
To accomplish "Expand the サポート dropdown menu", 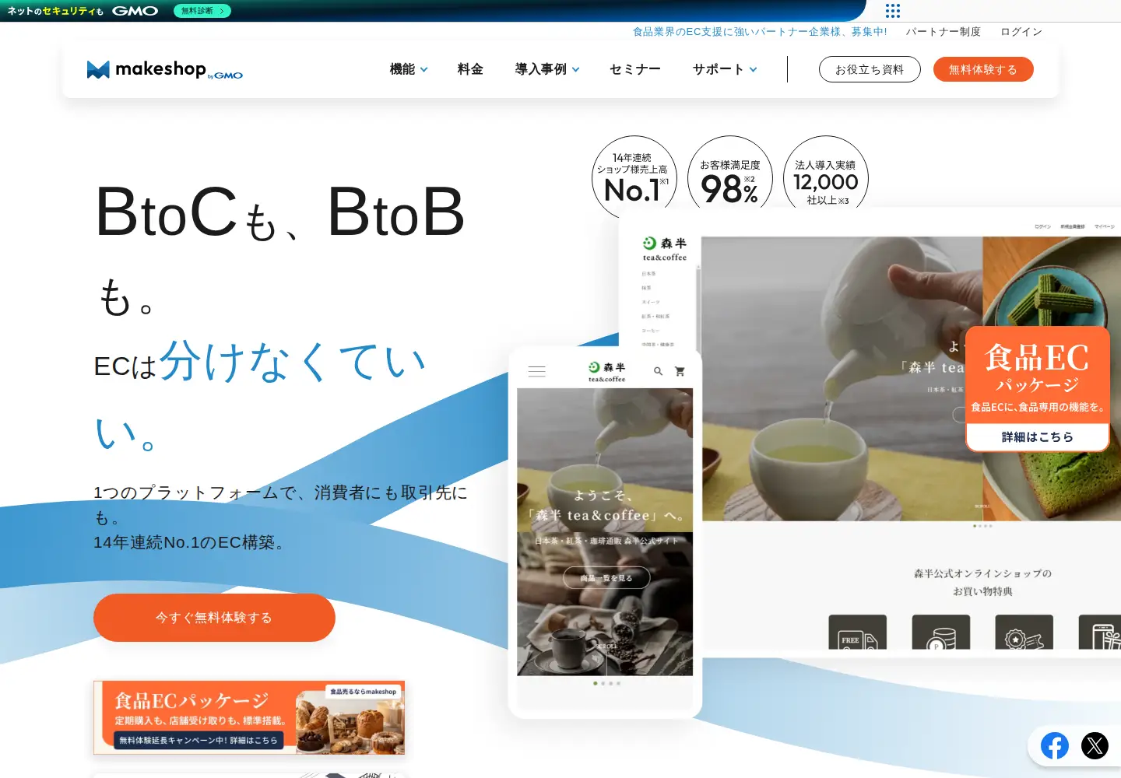I will click(725, 69).
